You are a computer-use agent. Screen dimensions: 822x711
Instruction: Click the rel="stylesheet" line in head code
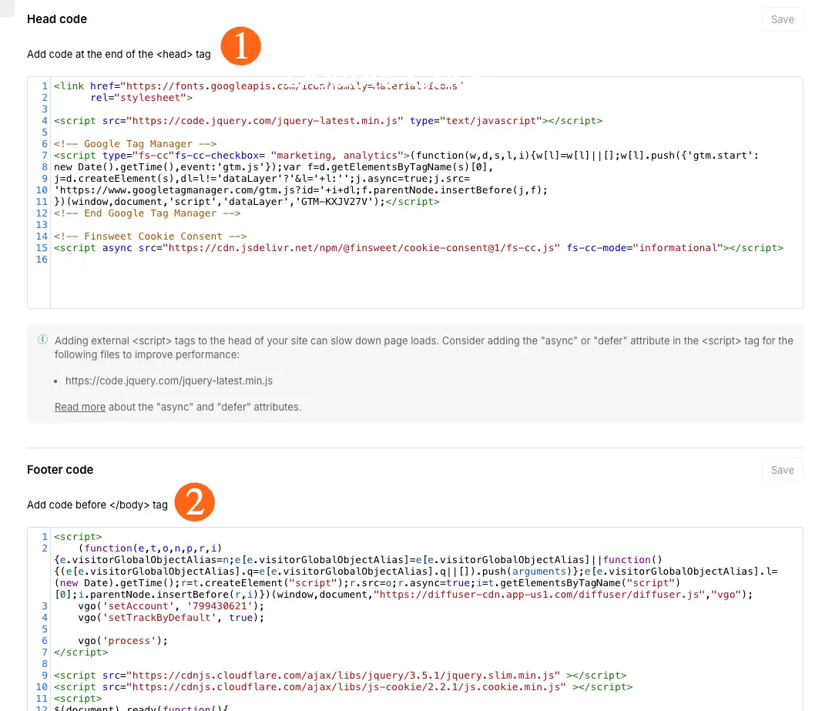coord(142,98)
